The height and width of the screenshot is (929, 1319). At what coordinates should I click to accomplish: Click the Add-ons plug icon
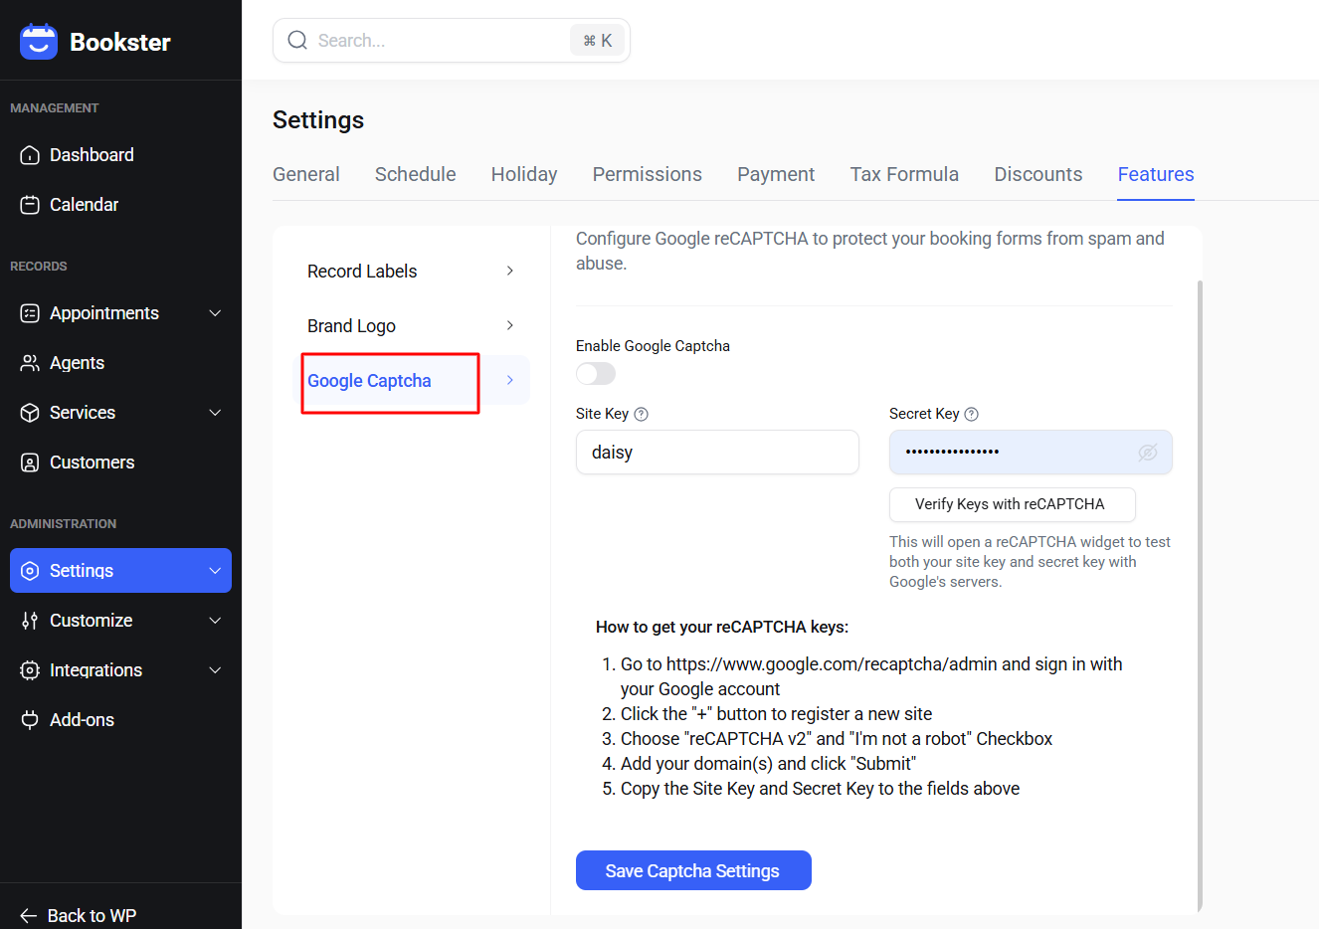(30, 720)
